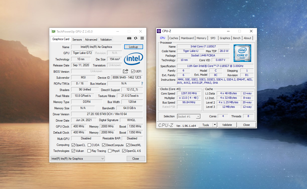
Task: Open the Mainboard tab in CPU-Z
Action: click(187, 38)
